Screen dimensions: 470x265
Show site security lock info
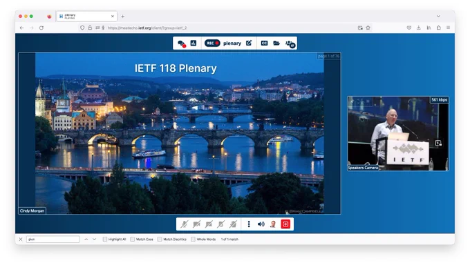(x=90, y=28)
